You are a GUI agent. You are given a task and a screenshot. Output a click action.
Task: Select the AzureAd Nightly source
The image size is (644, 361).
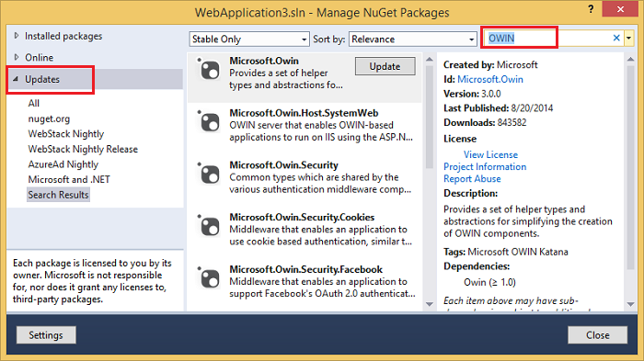coord(63,164)
